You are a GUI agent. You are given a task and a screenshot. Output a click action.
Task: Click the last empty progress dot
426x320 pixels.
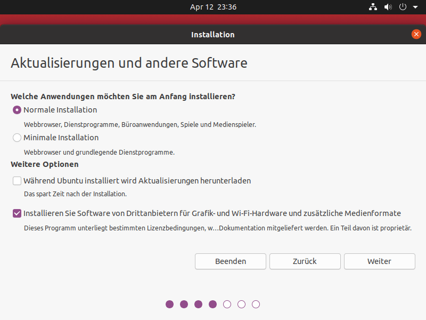coord(256,305)
